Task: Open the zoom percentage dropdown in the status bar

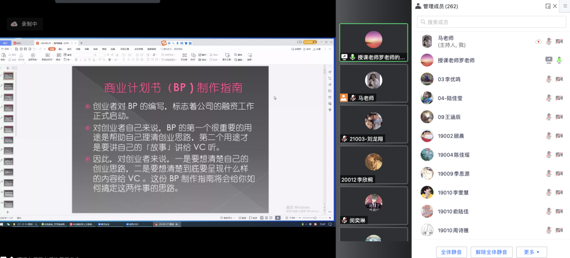Action: click(x=291, y=217)
